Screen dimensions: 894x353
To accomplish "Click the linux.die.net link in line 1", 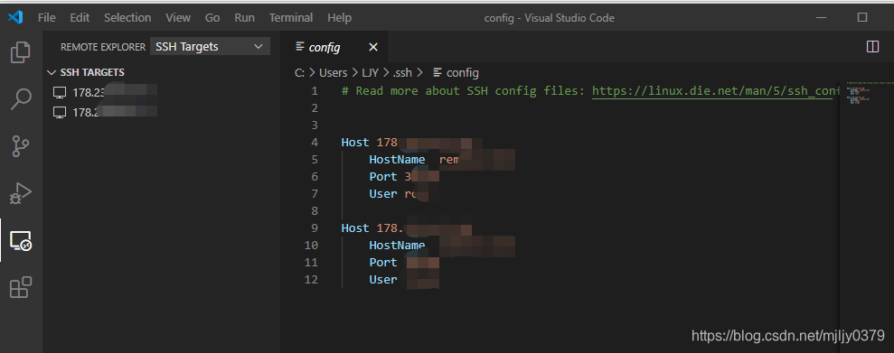I will tap(716, 91).
